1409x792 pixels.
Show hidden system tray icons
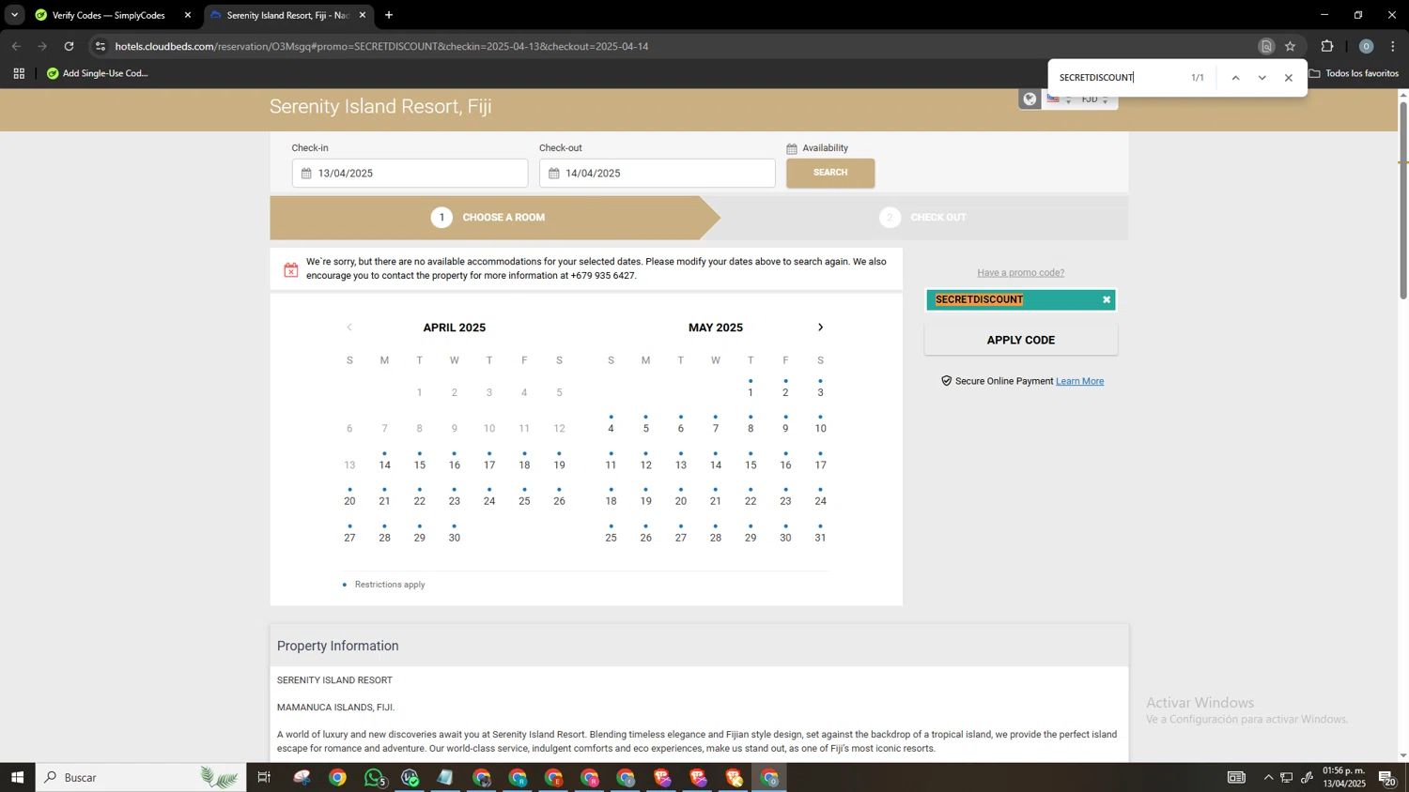pos(1268,777)
